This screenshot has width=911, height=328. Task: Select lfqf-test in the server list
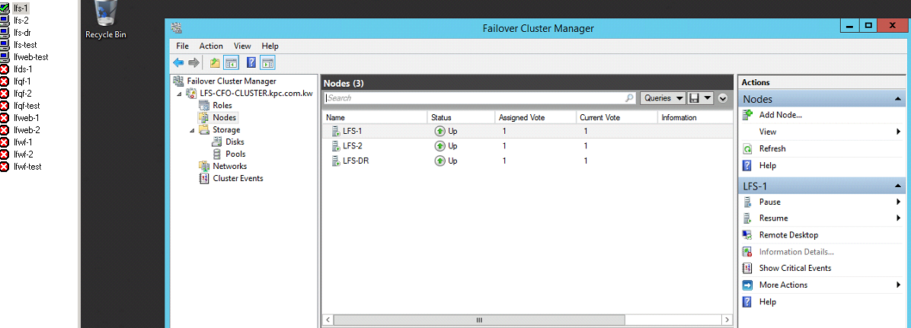[27, 106]
